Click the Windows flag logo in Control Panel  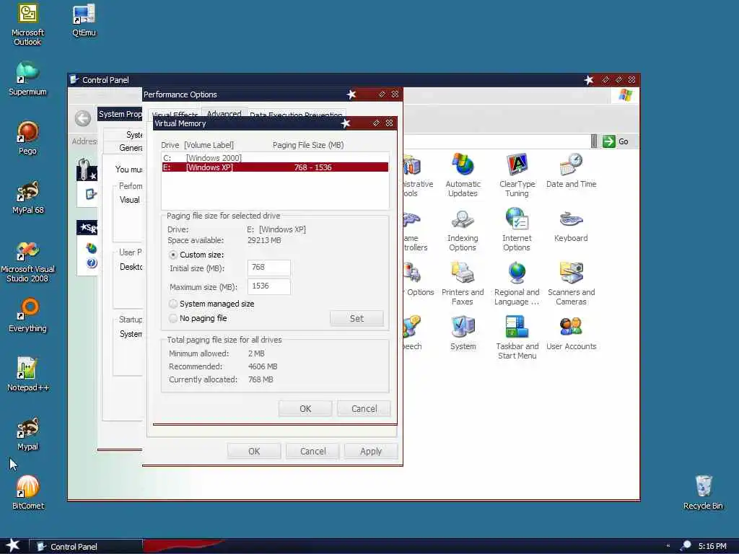(626, 95)
